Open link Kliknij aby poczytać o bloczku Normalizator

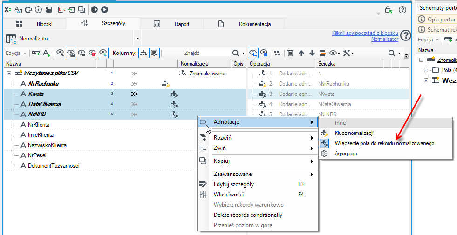pos(365,36)
